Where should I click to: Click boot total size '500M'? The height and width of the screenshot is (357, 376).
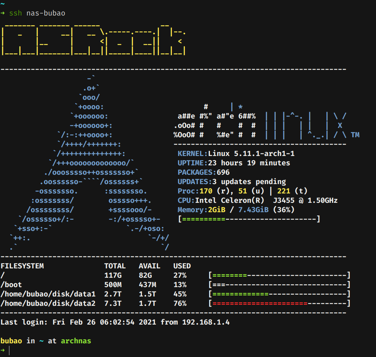pos(113,285)
